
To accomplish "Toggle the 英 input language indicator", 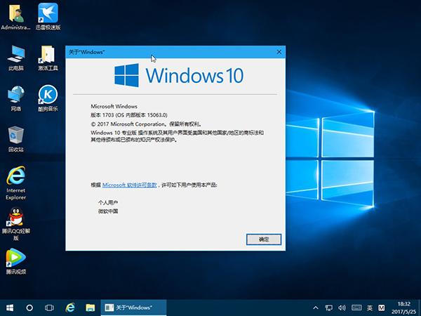I will [369, 308].
